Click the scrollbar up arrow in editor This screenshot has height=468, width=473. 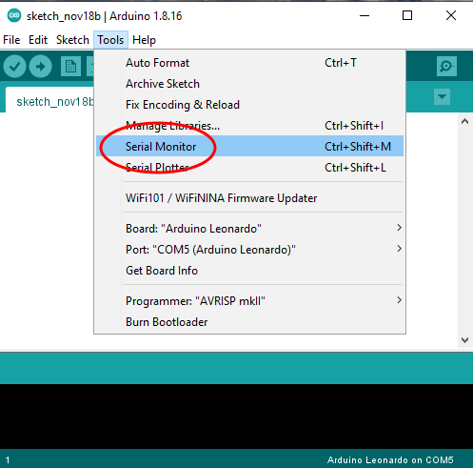464,121
